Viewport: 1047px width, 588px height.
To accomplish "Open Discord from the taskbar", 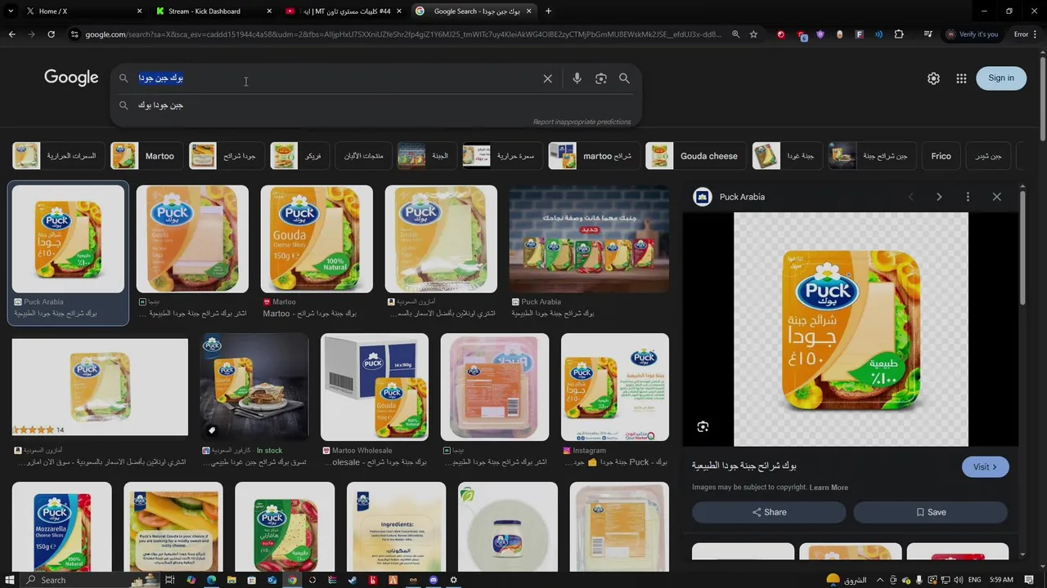I will (434, 580).
